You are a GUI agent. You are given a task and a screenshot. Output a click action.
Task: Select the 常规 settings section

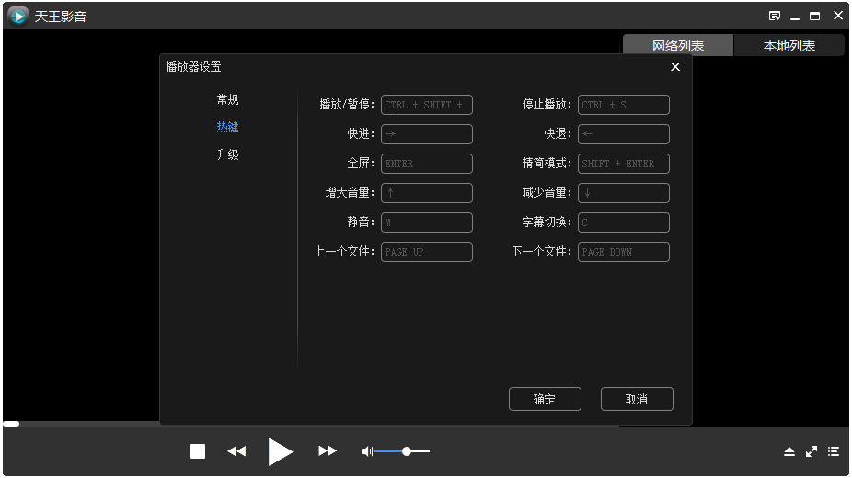click(x=227, y=99)
